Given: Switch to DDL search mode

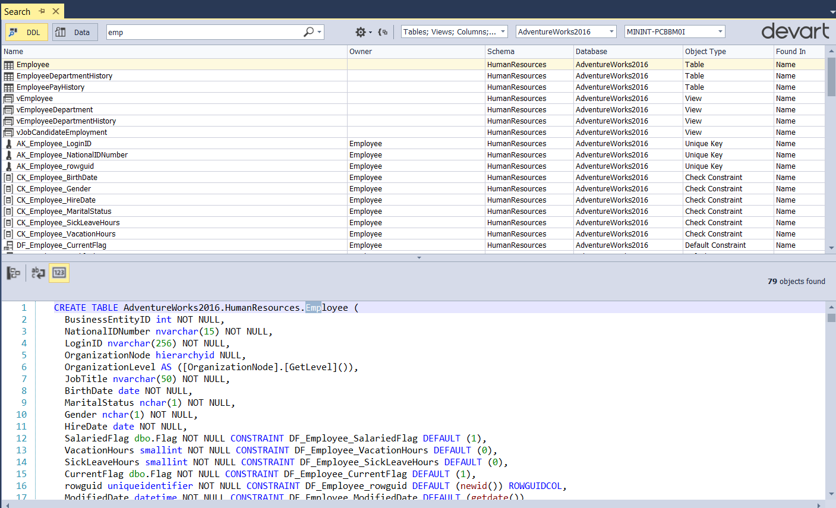Looking at the screenshot, I should 27,32.
